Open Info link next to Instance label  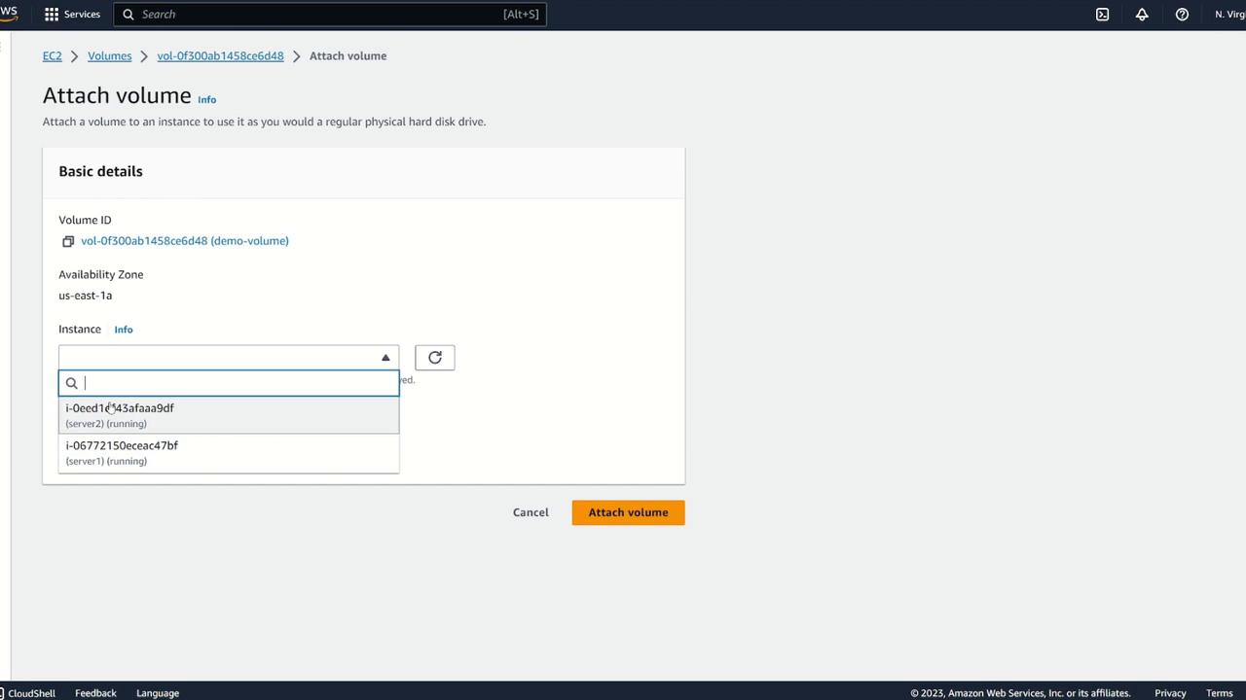click(x=124, y=330)
